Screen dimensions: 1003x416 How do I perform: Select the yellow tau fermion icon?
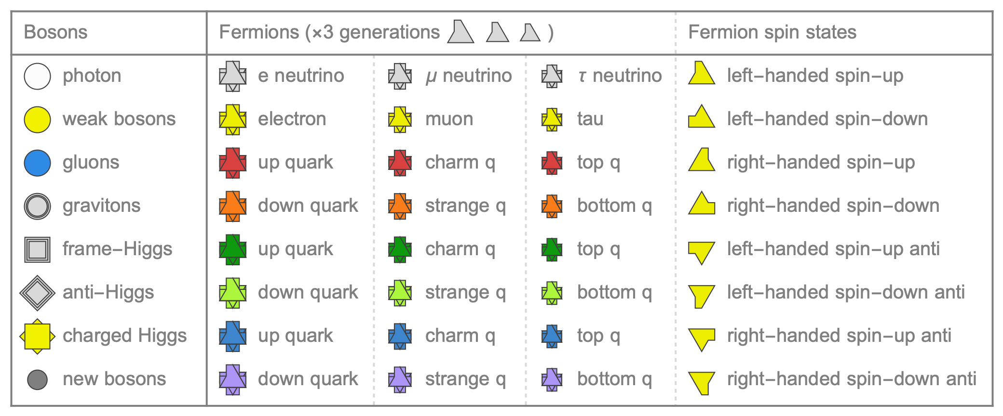pos(552,119)
